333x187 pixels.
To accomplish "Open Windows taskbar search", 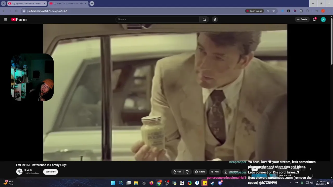I will (121, 183).
